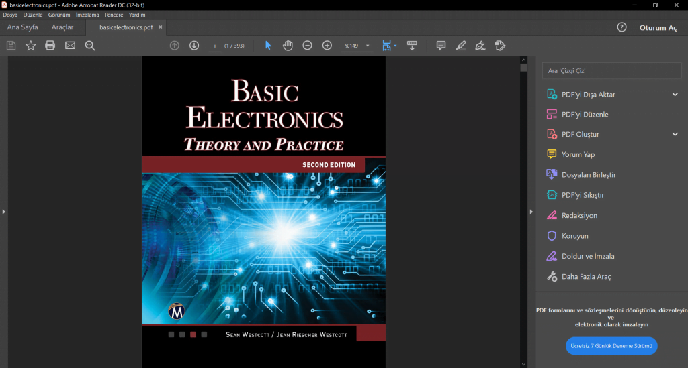Viewport: 688px width, 368px height.
Task: Click the Oturum Aç sign-in button
Action: (658, 27)
